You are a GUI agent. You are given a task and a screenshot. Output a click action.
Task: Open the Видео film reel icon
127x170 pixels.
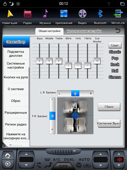(82, 14)
